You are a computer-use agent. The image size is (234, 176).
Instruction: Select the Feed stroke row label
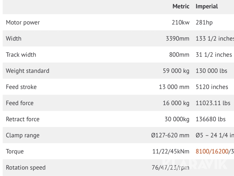coord(21,87)
